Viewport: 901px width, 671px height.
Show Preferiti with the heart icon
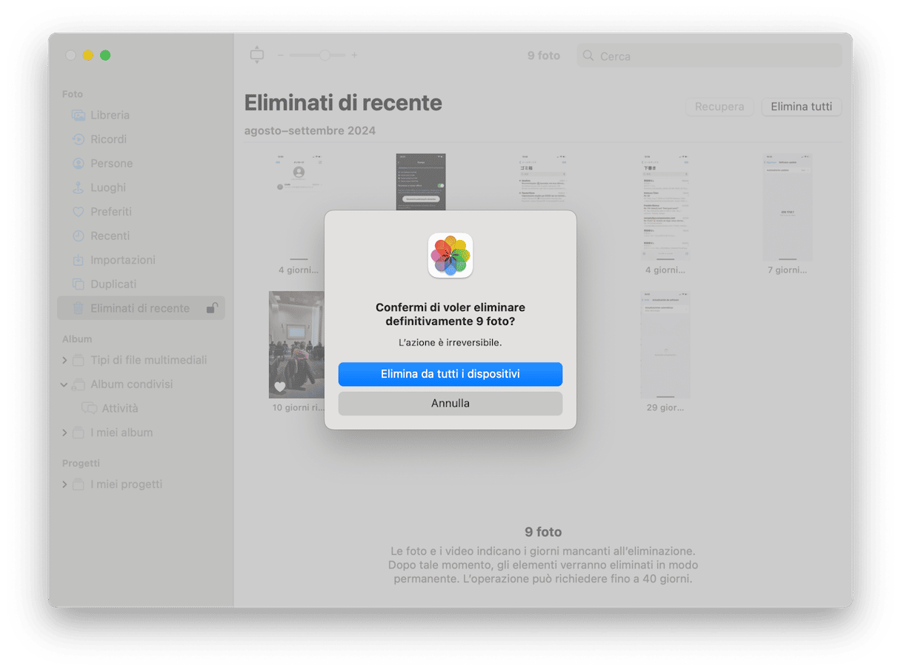pos(102,212)
